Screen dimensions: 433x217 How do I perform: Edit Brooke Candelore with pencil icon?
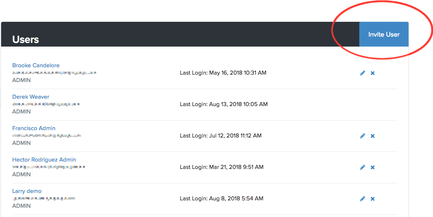coord(363,73)
